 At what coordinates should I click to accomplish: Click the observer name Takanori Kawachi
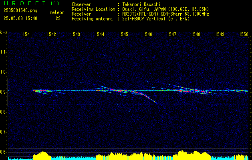coord(141,4)
